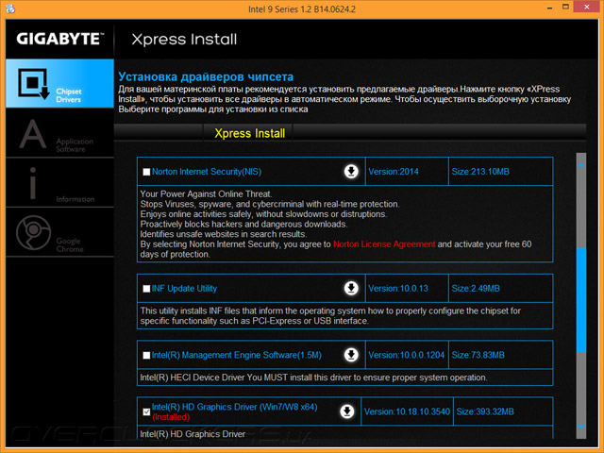The width and height of the screenshot is (604, 453).
Task: Click the blue scrollbar thumb
Action: [x=581, y=300]
